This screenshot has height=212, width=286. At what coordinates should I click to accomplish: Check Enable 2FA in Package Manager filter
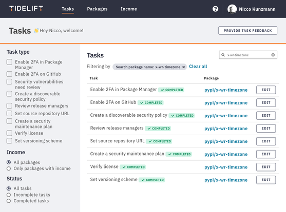click(9, 62)
